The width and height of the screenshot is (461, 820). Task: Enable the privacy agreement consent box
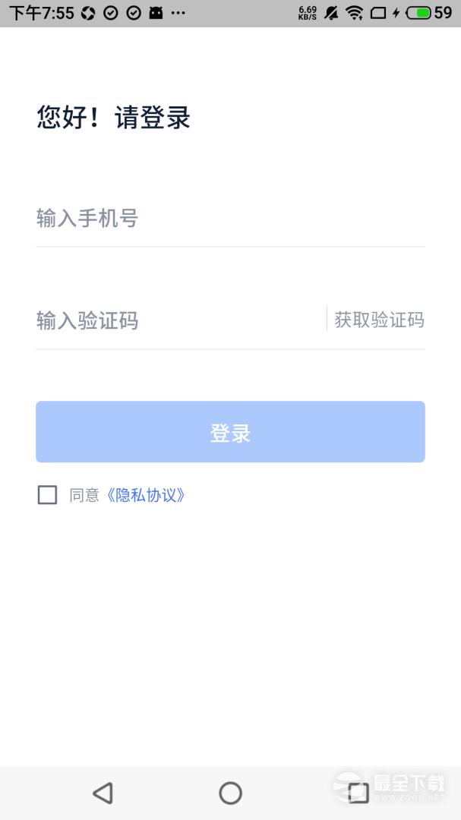(x=46, y=494)
